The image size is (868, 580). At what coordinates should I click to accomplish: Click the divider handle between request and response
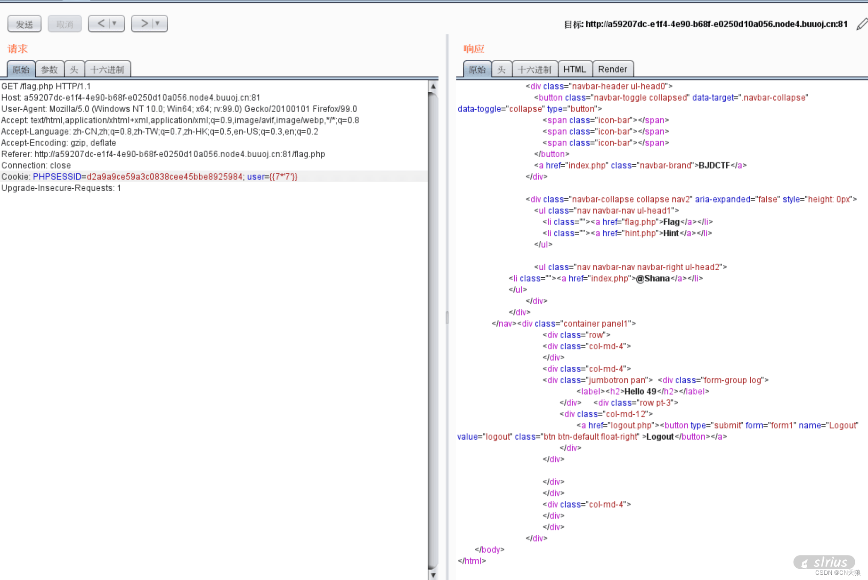[x=447, y=318]
